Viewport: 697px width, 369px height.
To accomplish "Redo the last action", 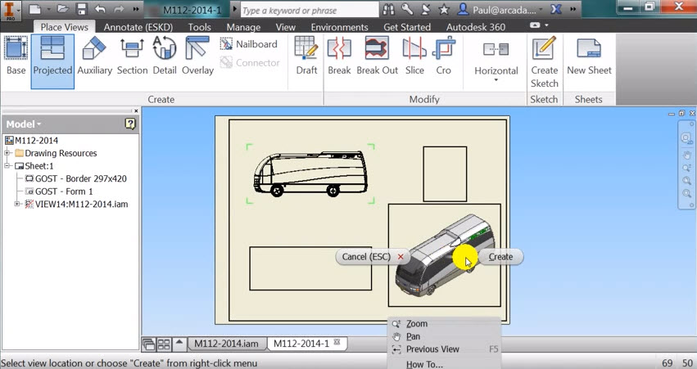I will coord(118,9).
